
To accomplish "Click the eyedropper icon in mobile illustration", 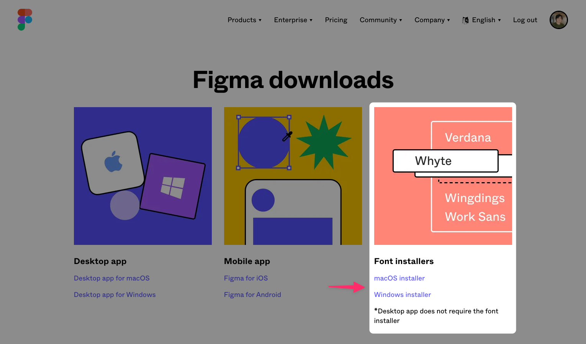I will [287, 136].
